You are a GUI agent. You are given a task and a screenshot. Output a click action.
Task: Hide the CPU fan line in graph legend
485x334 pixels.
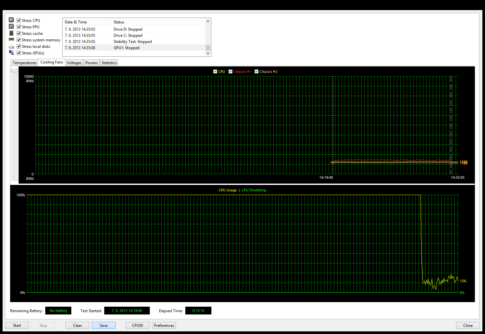coord(215,72)
